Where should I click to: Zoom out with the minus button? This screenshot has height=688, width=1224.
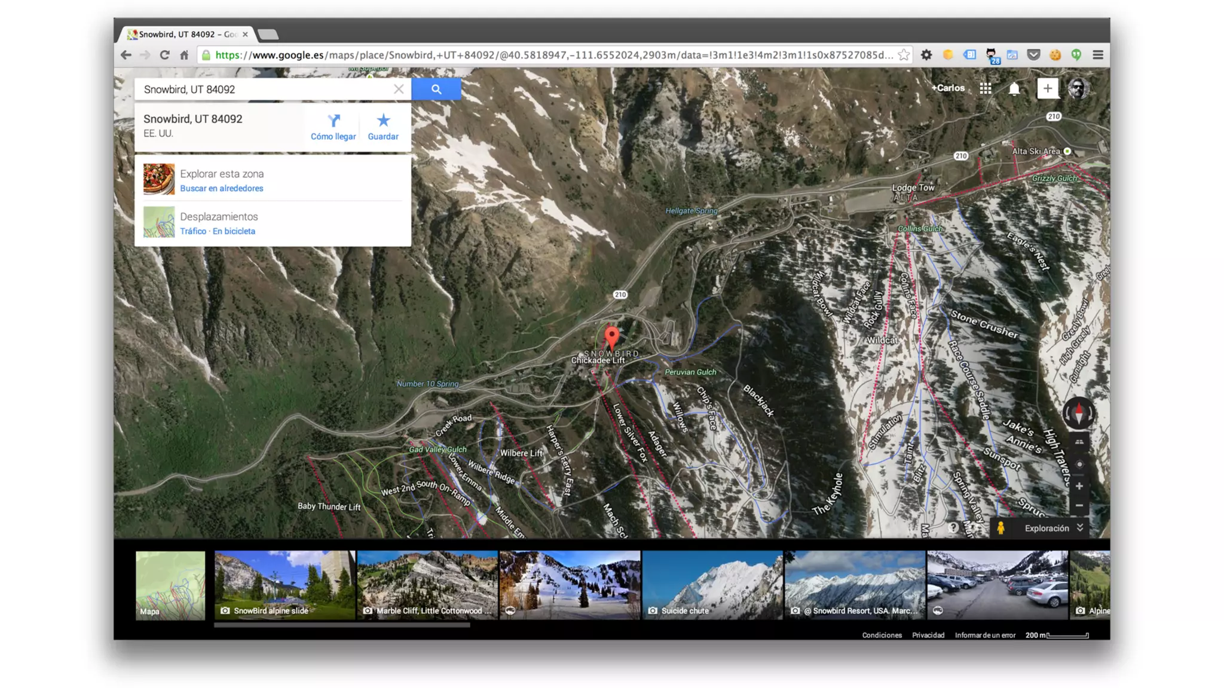(x=1079, y=505)
